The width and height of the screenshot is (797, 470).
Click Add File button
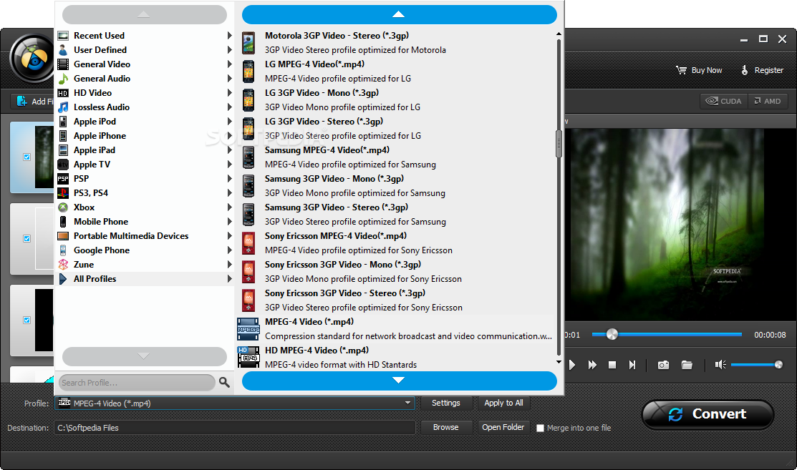click(x=34, y=102)
